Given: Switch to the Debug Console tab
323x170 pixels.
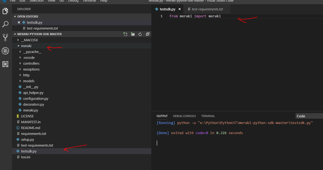Looking at the screenshot, I should 184,116.
